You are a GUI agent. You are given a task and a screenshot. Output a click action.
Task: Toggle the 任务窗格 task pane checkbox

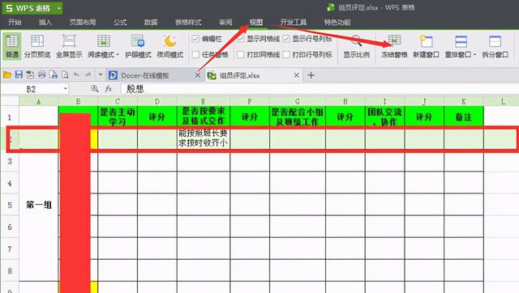(x=195, y=54)
